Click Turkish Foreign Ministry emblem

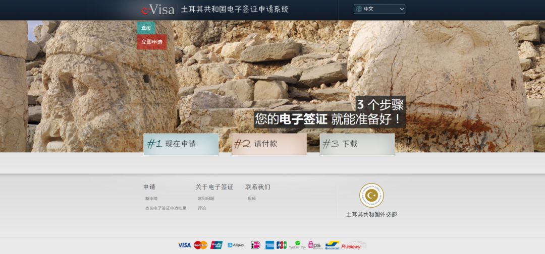pos(371,196)
